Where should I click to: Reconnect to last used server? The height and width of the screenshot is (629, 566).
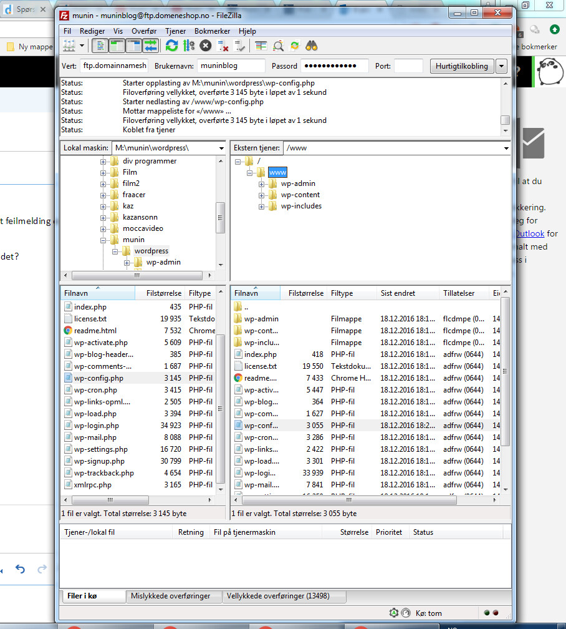(240, 46)
